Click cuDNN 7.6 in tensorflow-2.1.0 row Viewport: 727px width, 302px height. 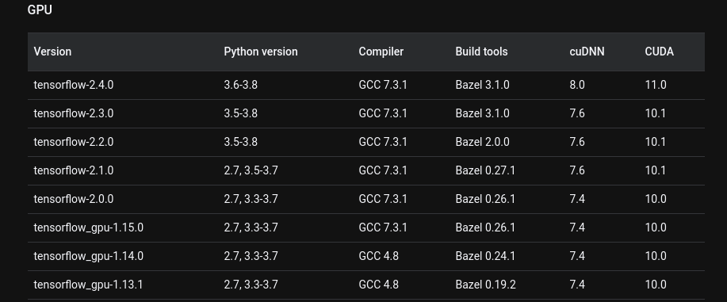(x=577, y=170)
